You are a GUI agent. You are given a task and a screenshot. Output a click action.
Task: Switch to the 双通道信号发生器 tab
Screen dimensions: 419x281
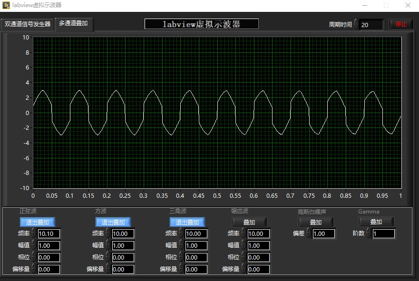pos(28,24)
